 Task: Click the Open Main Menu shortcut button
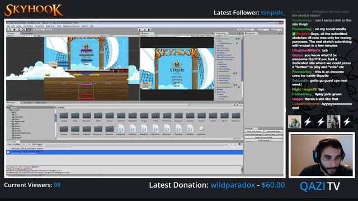click(274, 131)
